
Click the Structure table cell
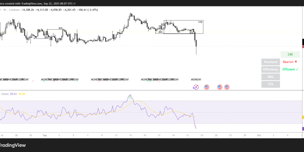(271, 62)
